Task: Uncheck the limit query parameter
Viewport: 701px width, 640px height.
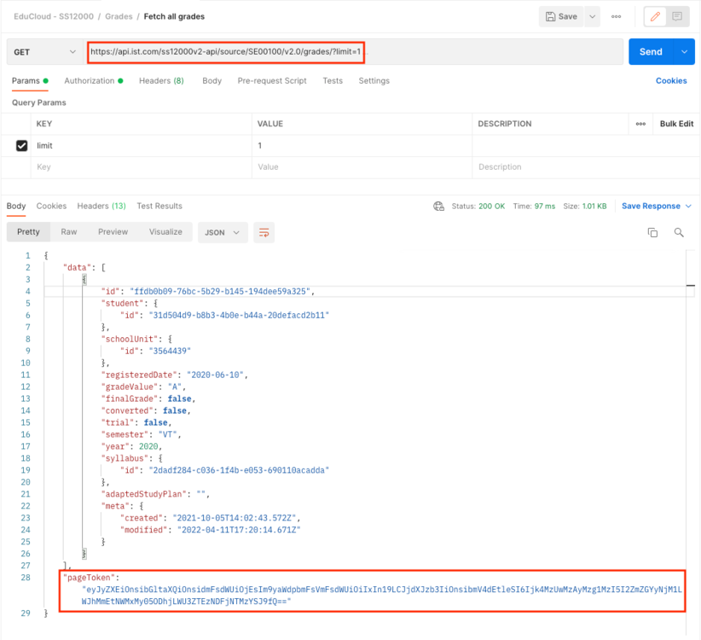Action: tap(21, 145)
